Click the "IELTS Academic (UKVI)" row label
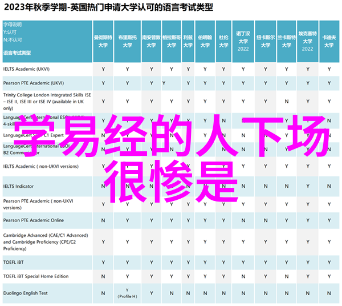Image resolution: width=342 pixels, height=306 pixels. pos(26,69)
